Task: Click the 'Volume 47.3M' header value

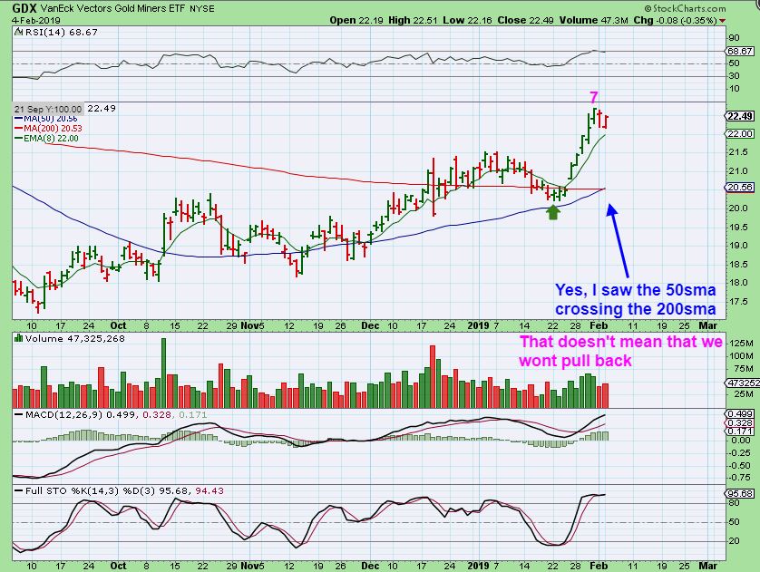Action: (594, 20)
